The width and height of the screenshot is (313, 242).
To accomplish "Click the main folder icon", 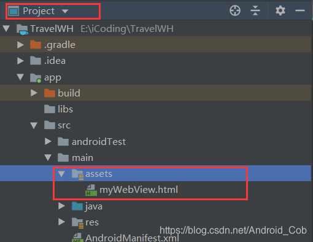I will 63,157.
